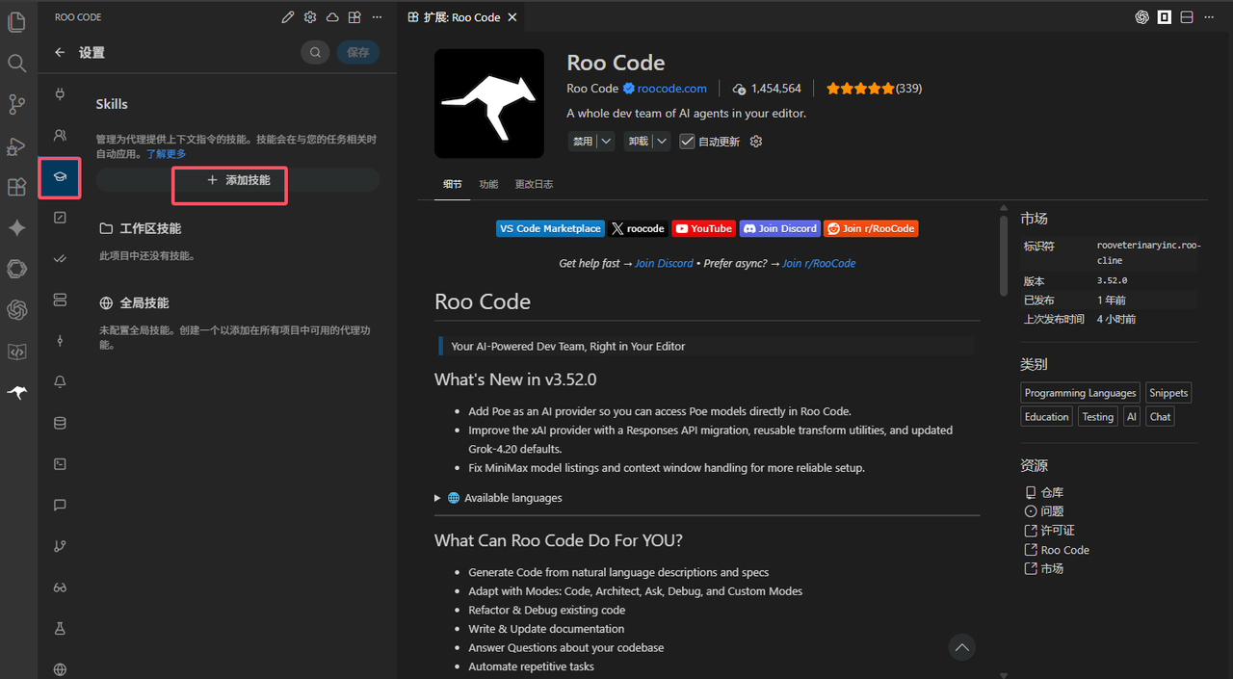Open the sparkle AI icon in activity bar

[x=16, y=227]
